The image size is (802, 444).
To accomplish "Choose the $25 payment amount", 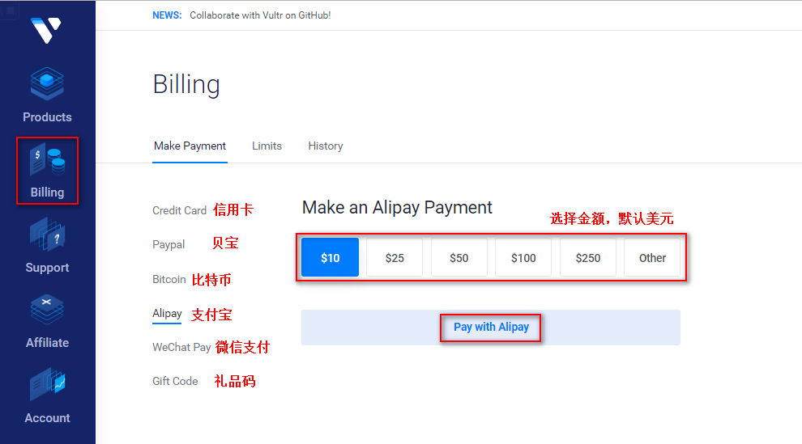I will tap(395, 258).
